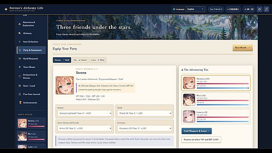Switch to the Rio Sword tab
Image resolution: width=272 pixels, height=153 pixels.
[80, 60]
